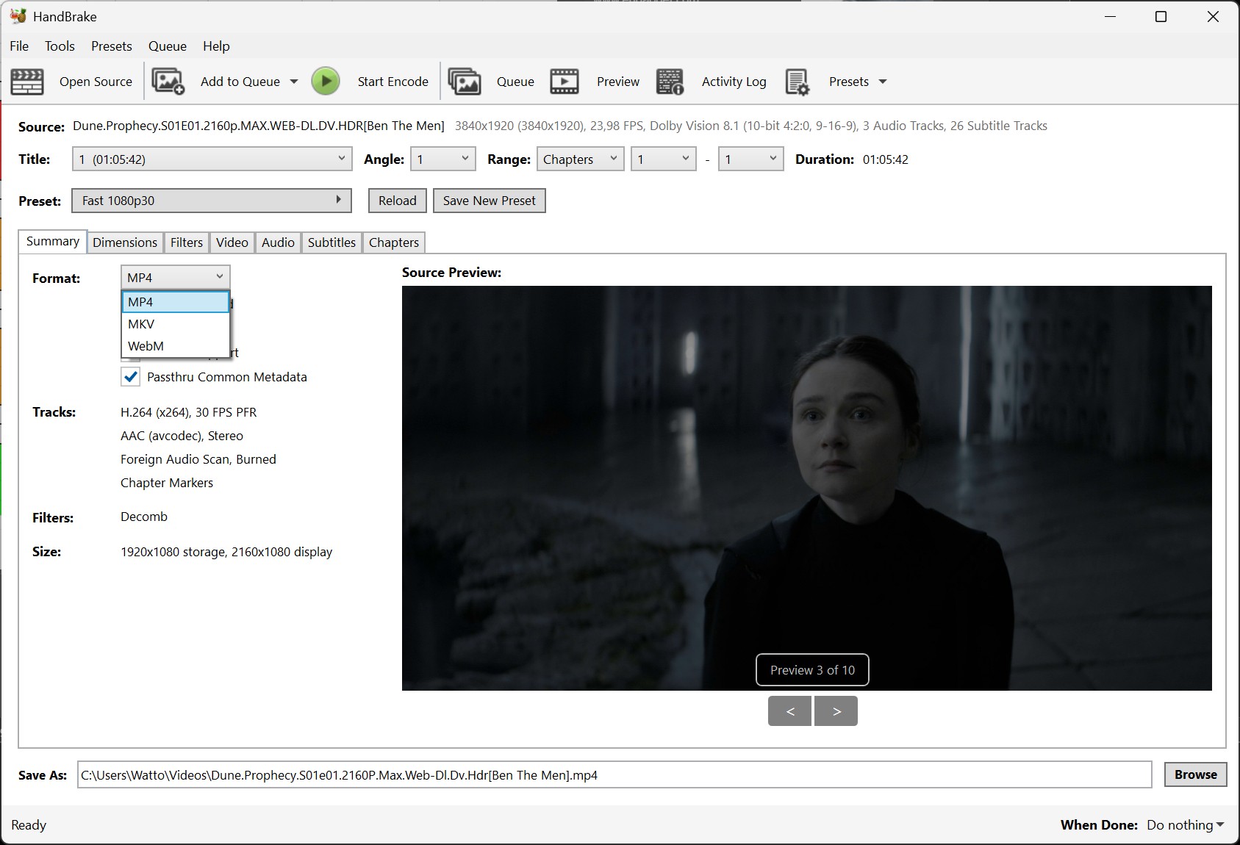
Task: Click the Save New Preset button
Action: 490,201
